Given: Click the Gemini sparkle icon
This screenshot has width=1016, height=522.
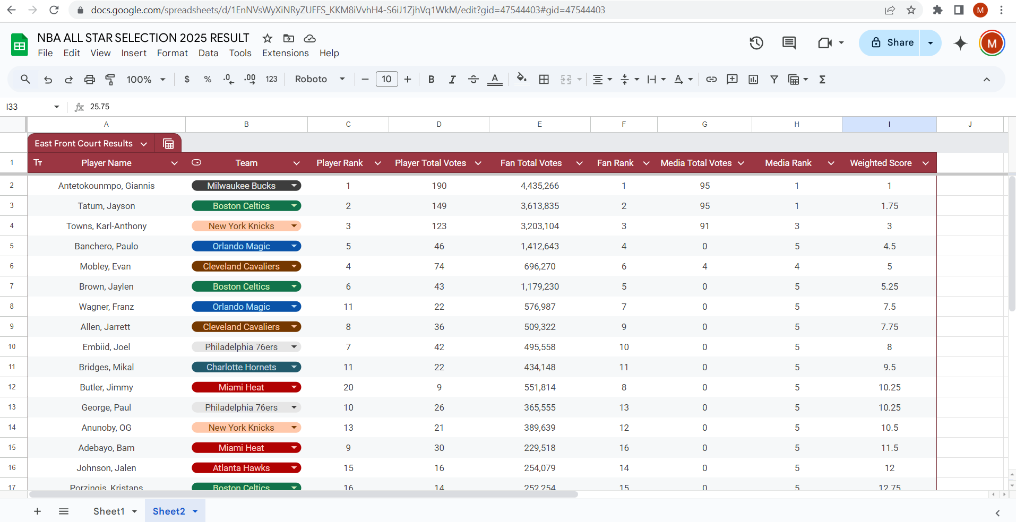Looking at the screenshot, I should (960, 43).
